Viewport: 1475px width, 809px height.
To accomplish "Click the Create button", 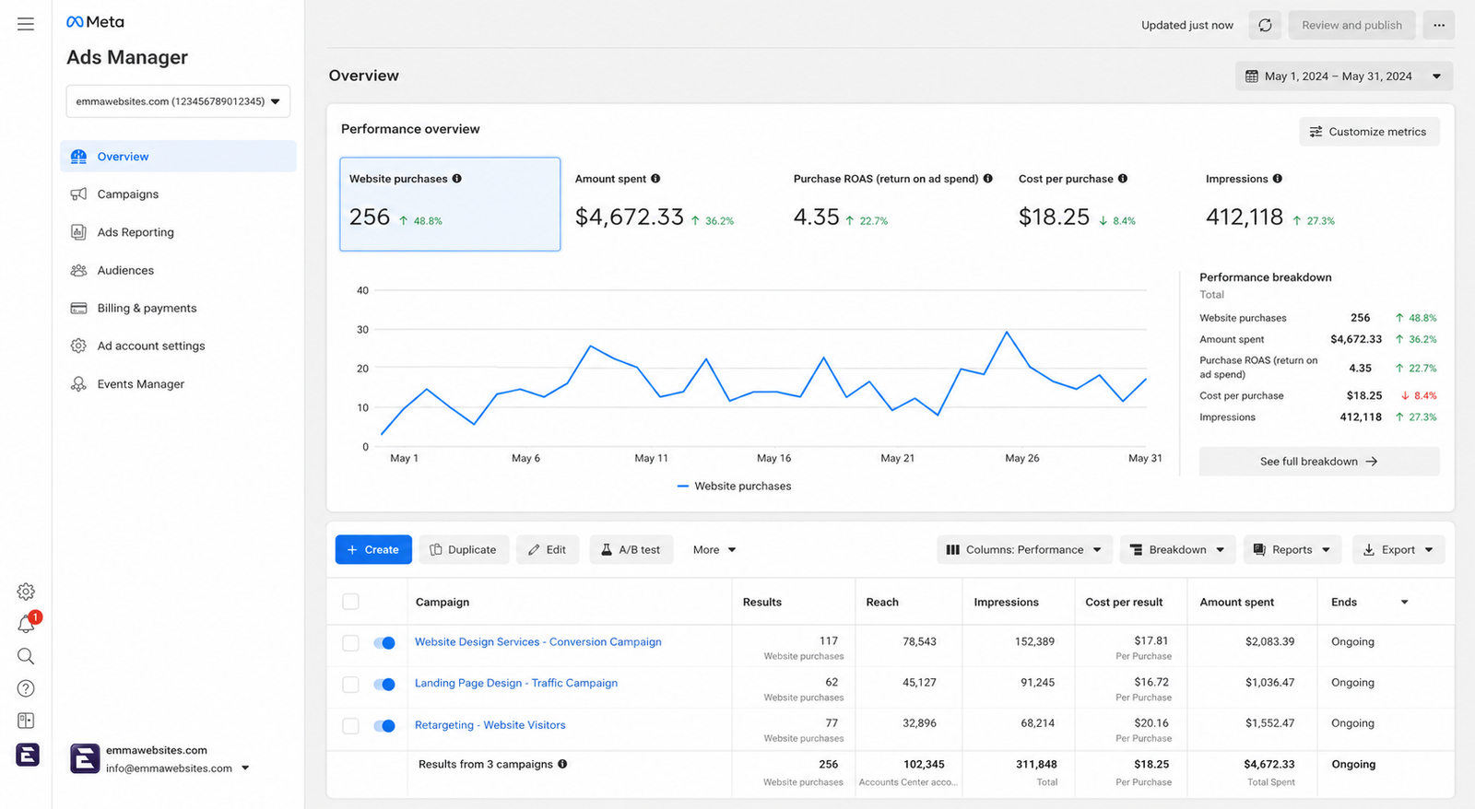I will (x=373, y=550).
